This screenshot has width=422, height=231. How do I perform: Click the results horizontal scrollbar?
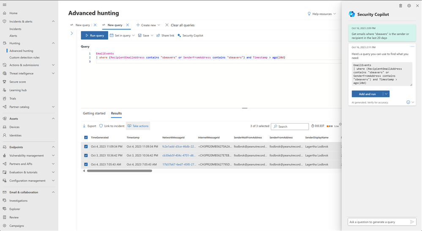point(120,171)
